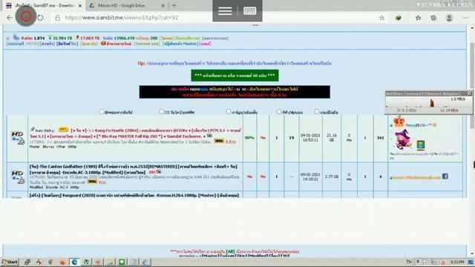Click the TH language indicator in system tray

409,262
